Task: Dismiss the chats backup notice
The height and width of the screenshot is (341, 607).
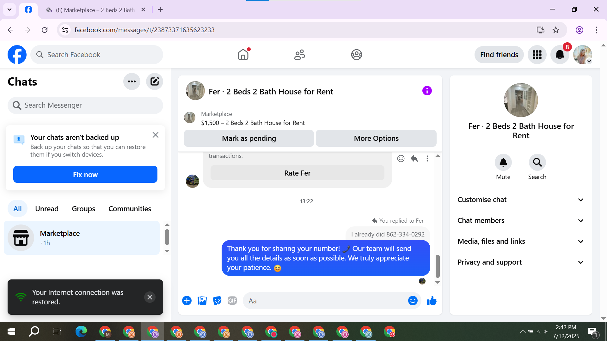Action: 156,135
